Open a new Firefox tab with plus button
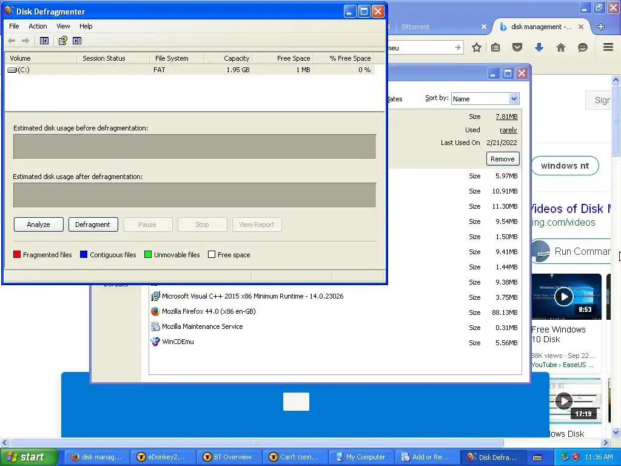This screenshot has width=621, height=466. [x=601, y=27]
